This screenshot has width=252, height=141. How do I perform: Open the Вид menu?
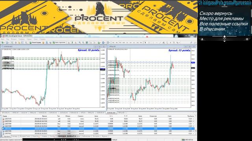click(8, 39)
